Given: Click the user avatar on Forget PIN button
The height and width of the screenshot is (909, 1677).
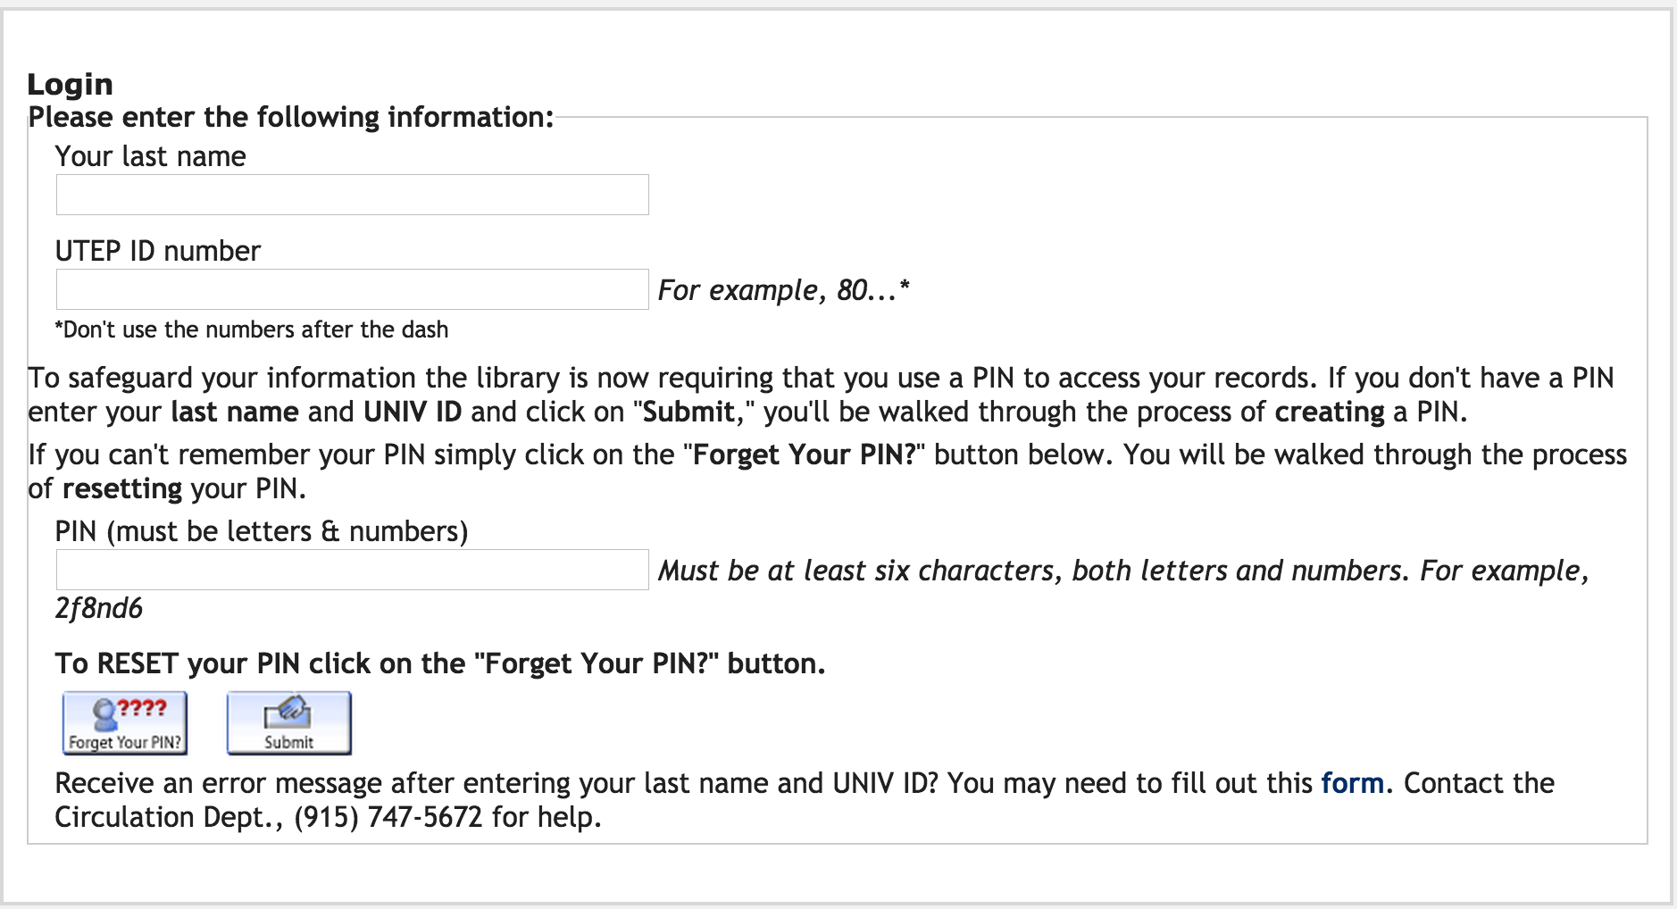Looking at the screenshot, I should (x=104, y=715).
